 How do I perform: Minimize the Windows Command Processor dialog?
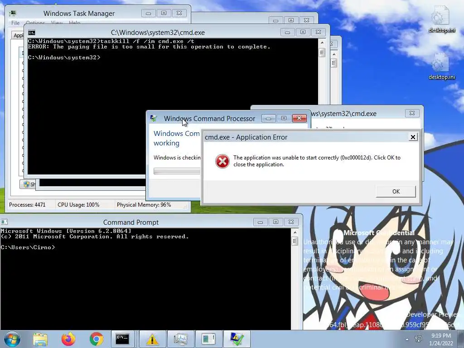(268, 118)
